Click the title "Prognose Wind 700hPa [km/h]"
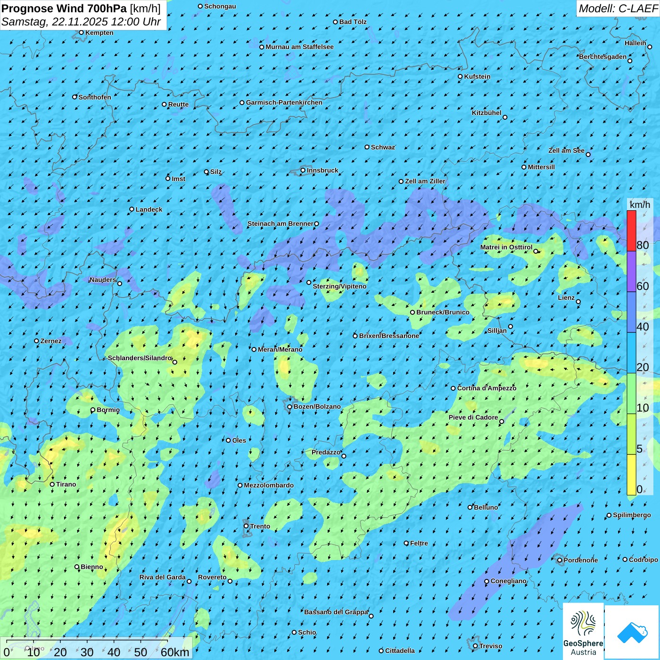 click(x=81, y=8)
